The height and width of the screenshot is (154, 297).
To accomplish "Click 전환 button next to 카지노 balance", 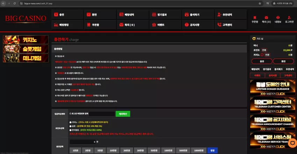I will (267, 55).
